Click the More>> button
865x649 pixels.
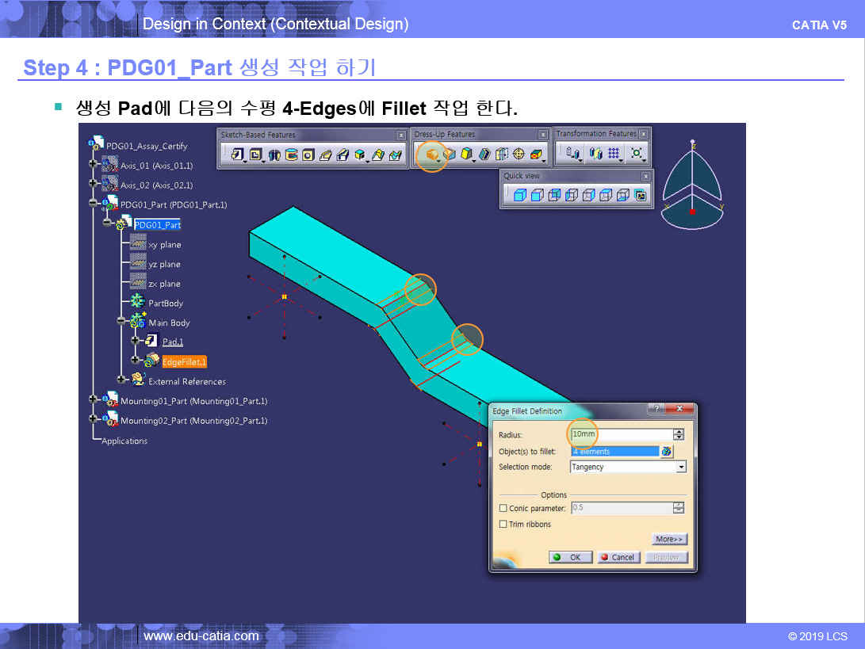669,539
